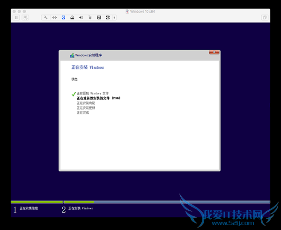Toggle the sound speaker icon
Screen dimensions: 281x230
point(81,17)
